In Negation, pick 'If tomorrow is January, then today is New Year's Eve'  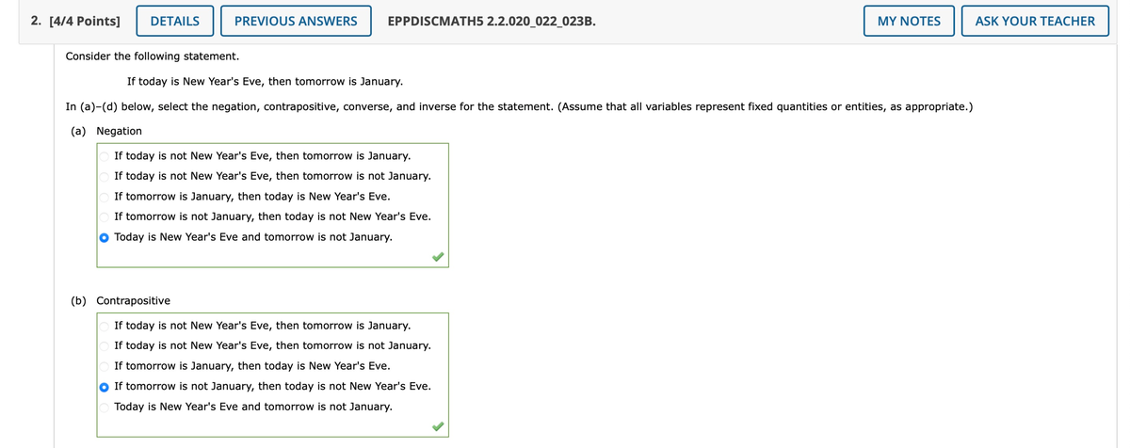click(105, 196)
